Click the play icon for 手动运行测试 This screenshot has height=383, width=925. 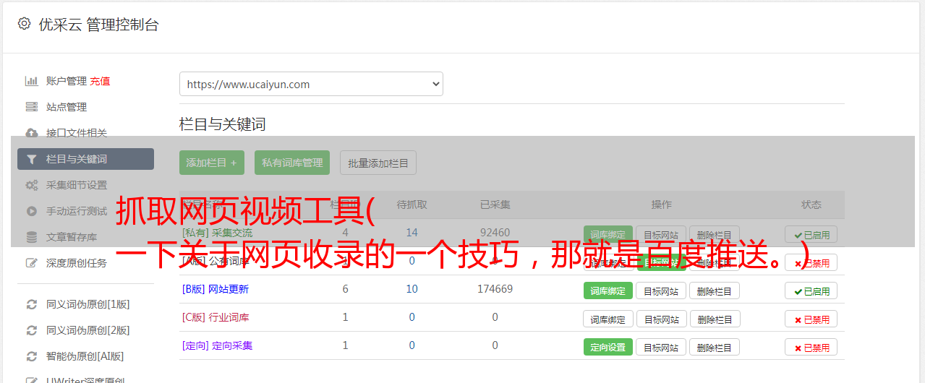point(32,211)
